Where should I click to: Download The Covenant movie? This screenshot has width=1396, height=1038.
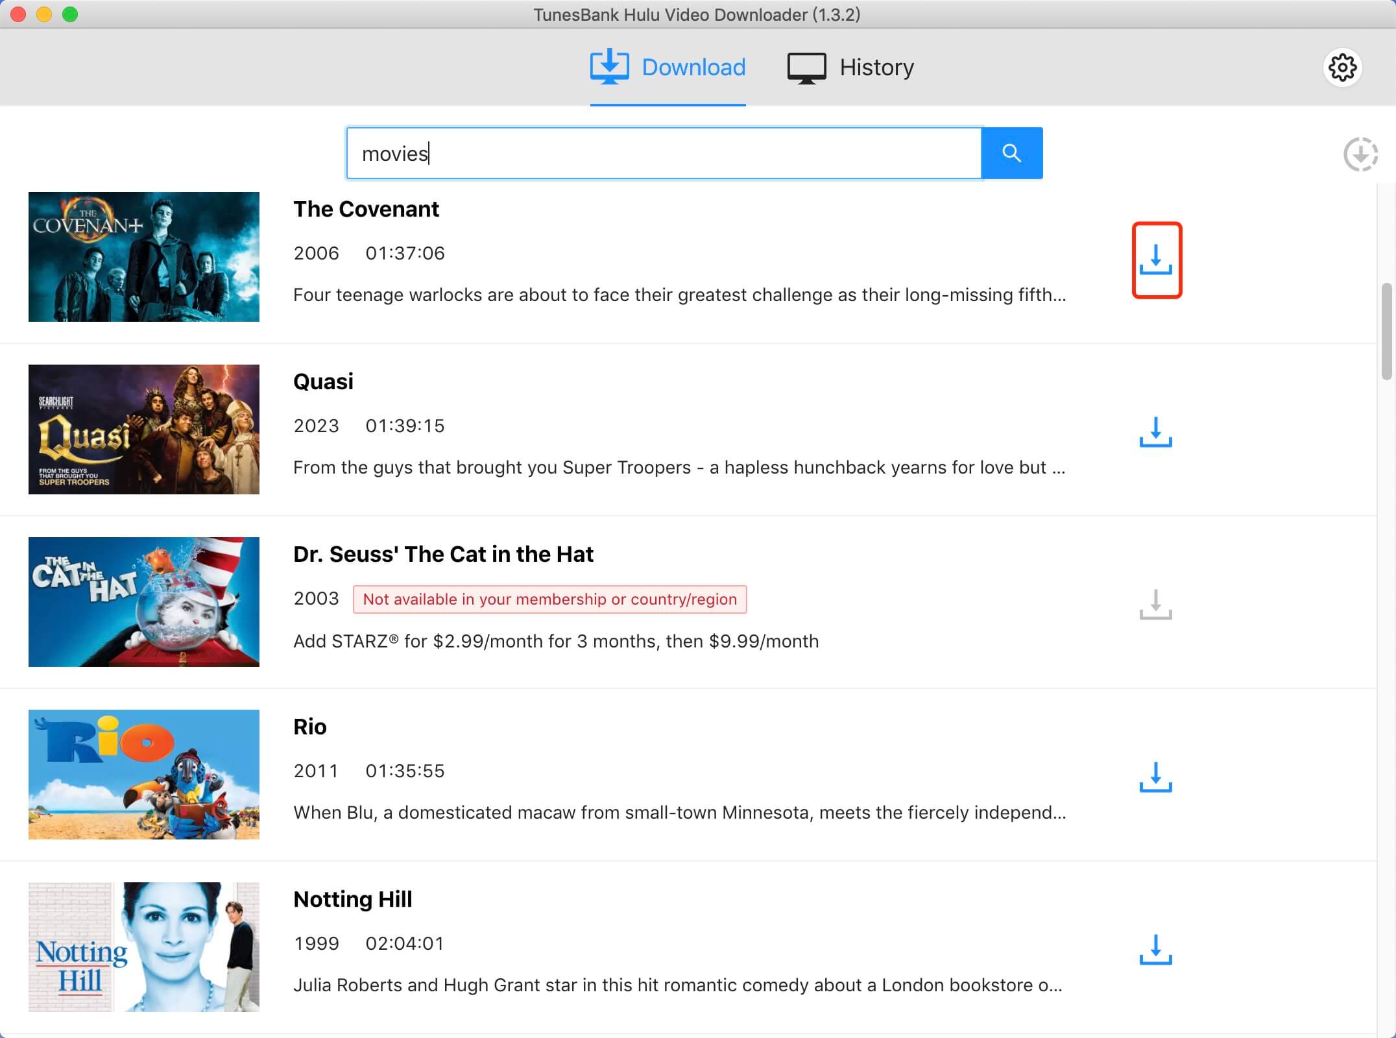point(1156,260)
